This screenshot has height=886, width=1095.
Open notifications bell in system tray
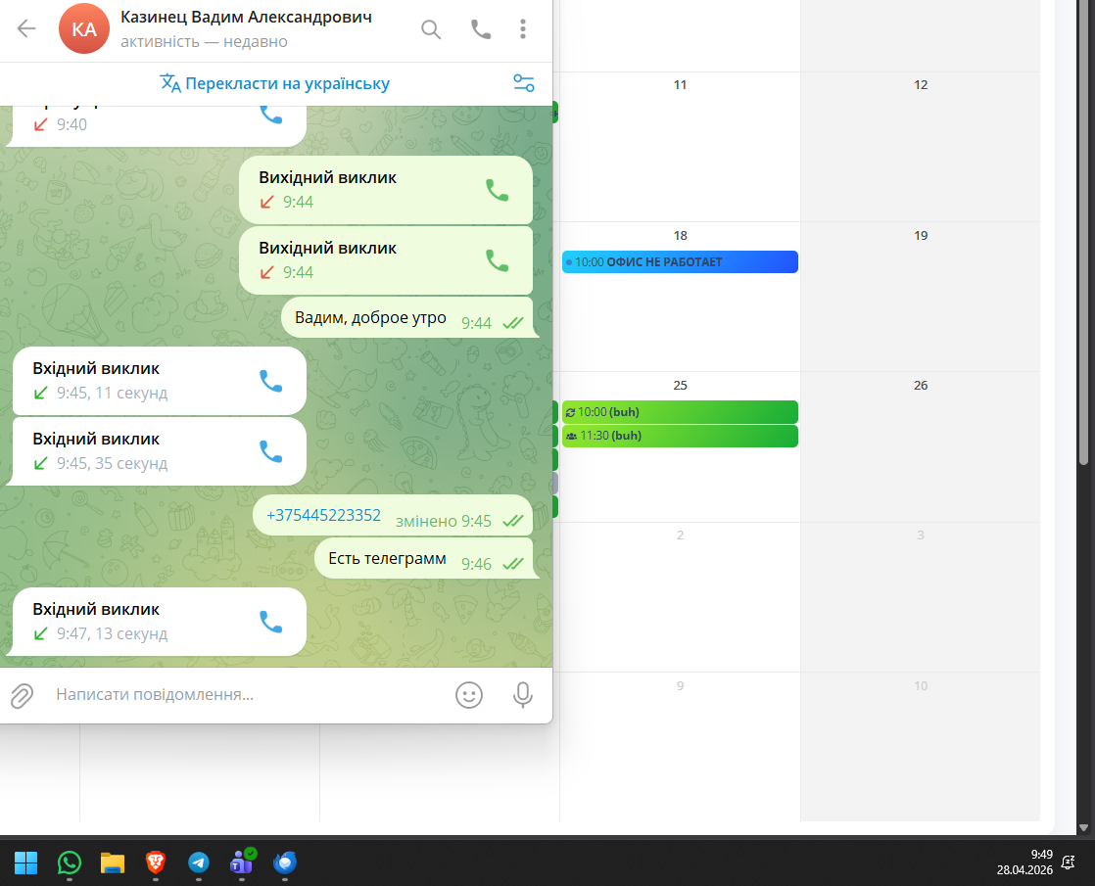click(1069, 863)
